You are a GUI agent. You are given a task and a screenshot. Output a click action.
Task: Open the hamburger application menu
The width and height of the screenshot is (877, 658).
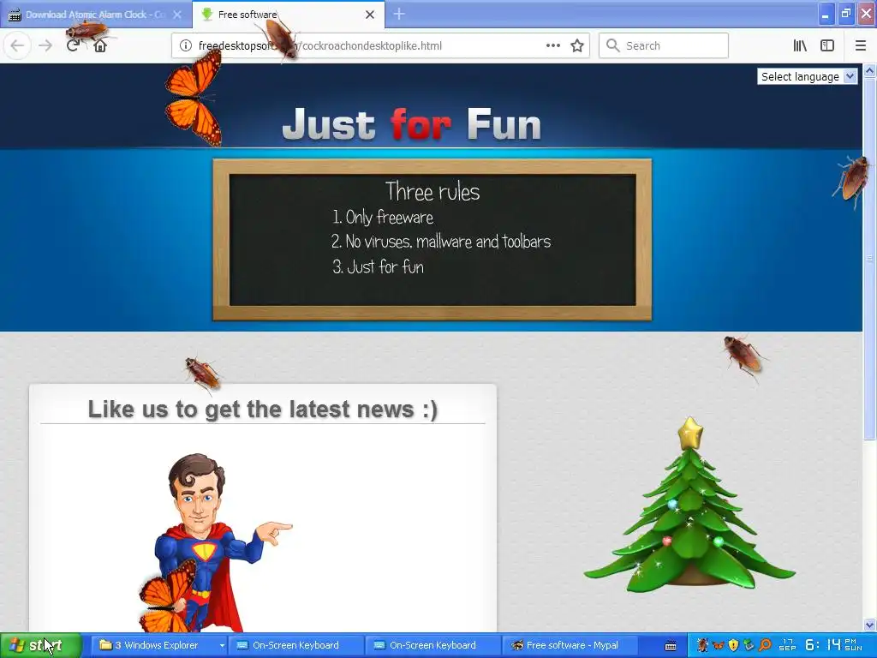click(x=861, y=45)
